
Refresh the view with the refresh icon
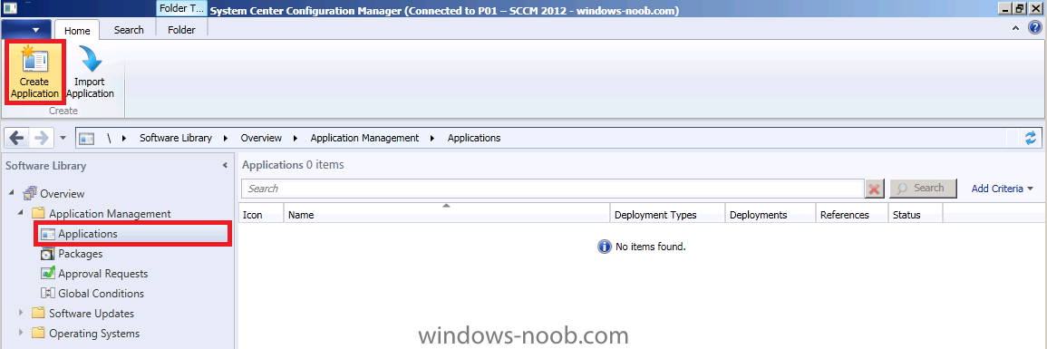click(1032, 138)
